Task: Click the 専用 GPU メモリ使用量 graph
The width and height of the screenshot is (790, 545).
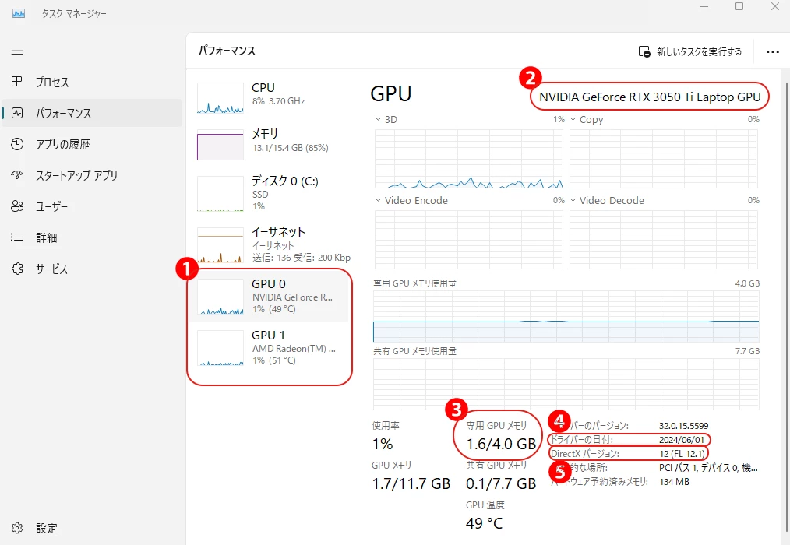Action: 566,316
